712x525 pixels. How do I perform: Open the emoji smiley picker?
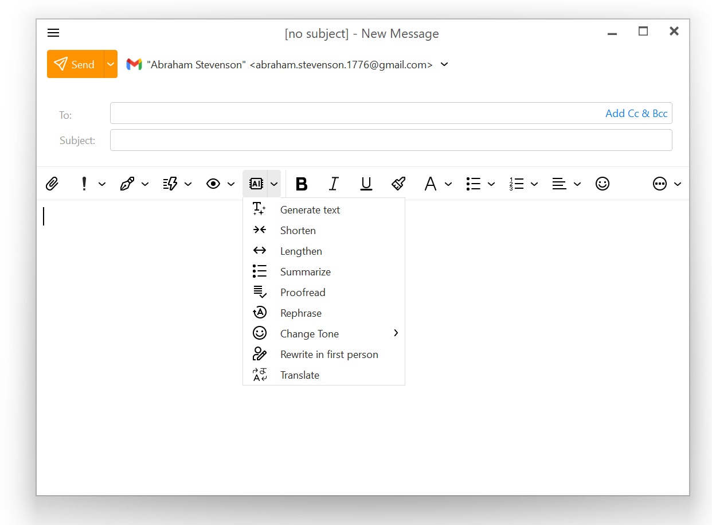pyautogui.click(x=603, y=184)
